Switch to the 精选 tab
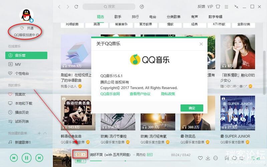Viewport: 267px width, 167px height. tap(100, 17)
